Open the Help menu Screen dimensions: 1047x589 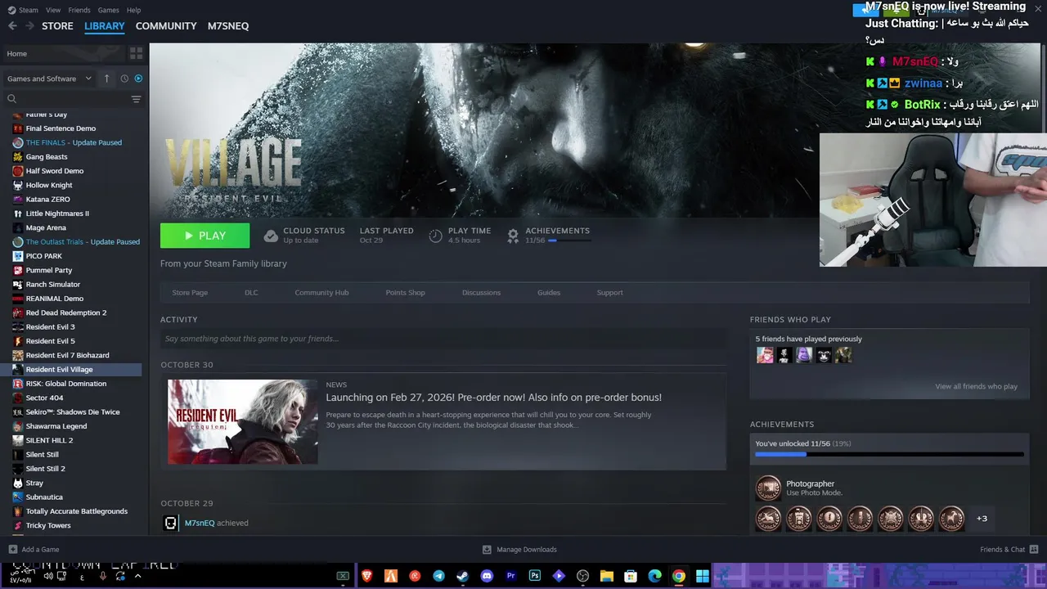[x=133, y=10]
